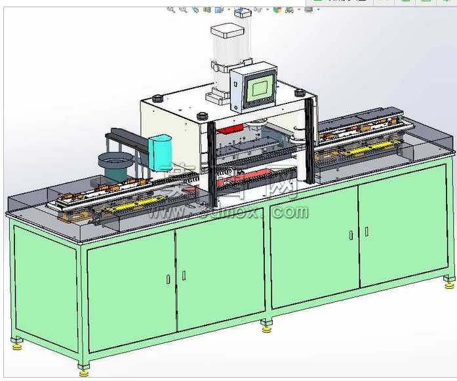Select the yellow fixture on the left conveyor
This screenshot has width=457, height=381.
[137, 204]
